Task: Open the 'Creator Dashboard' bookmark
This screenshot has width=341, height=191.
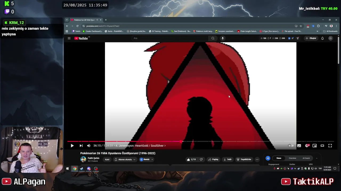Action: click(92, 31)
